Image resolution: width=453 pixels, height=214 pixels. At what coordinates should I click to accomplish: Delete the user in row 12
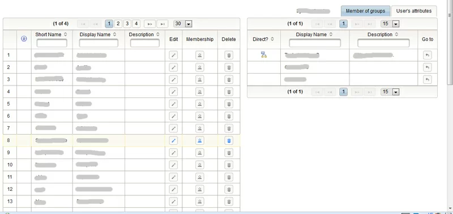[229, 190]
